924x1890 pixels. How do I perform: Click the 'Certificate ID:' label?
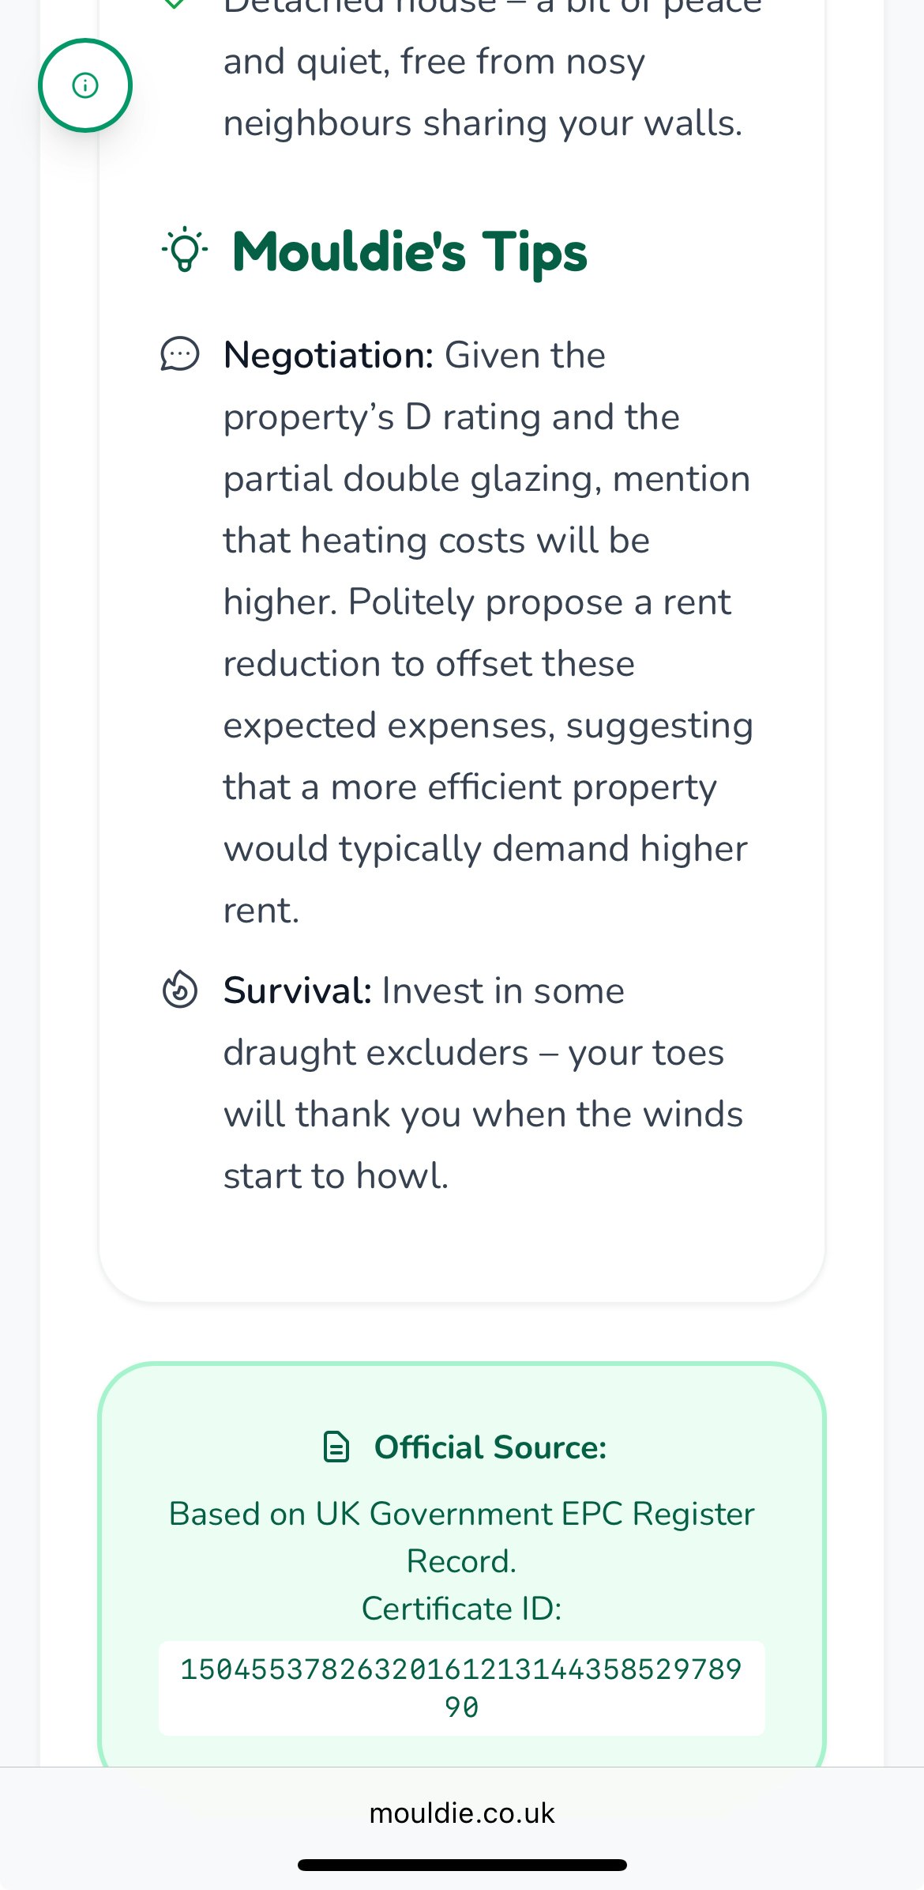[461, 1608]
